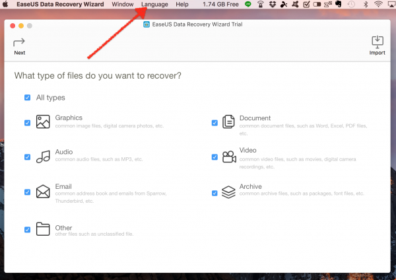Click the Email label text
This screenshot has height=280, width=396.
click(x=63, y=186)
